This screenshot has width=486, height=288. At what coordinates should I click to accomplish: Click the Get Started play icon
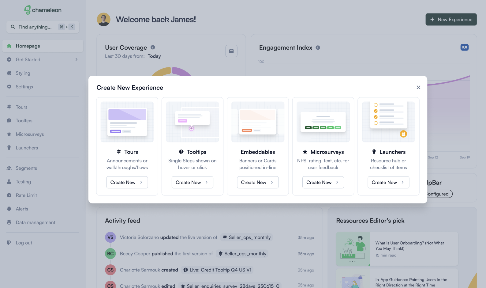pos(9,59)
